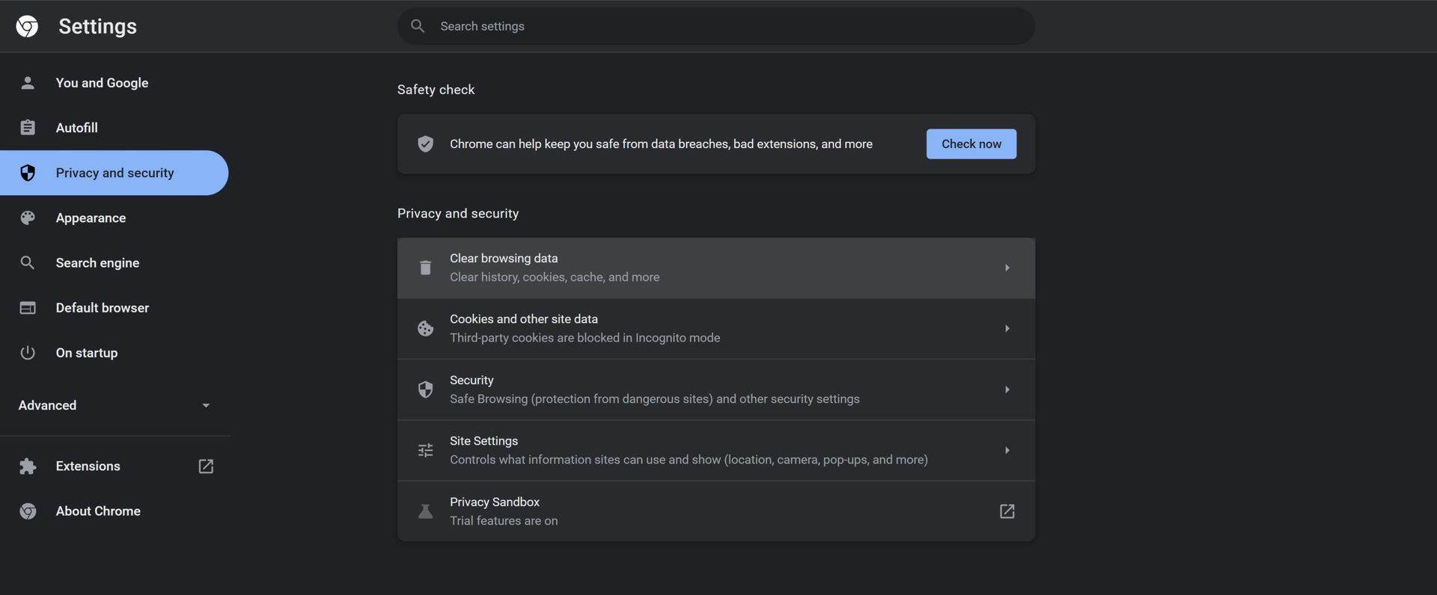Go to Search engine settings
The height and width of the screenshot is (595, 1437).
tap(97, 263)
